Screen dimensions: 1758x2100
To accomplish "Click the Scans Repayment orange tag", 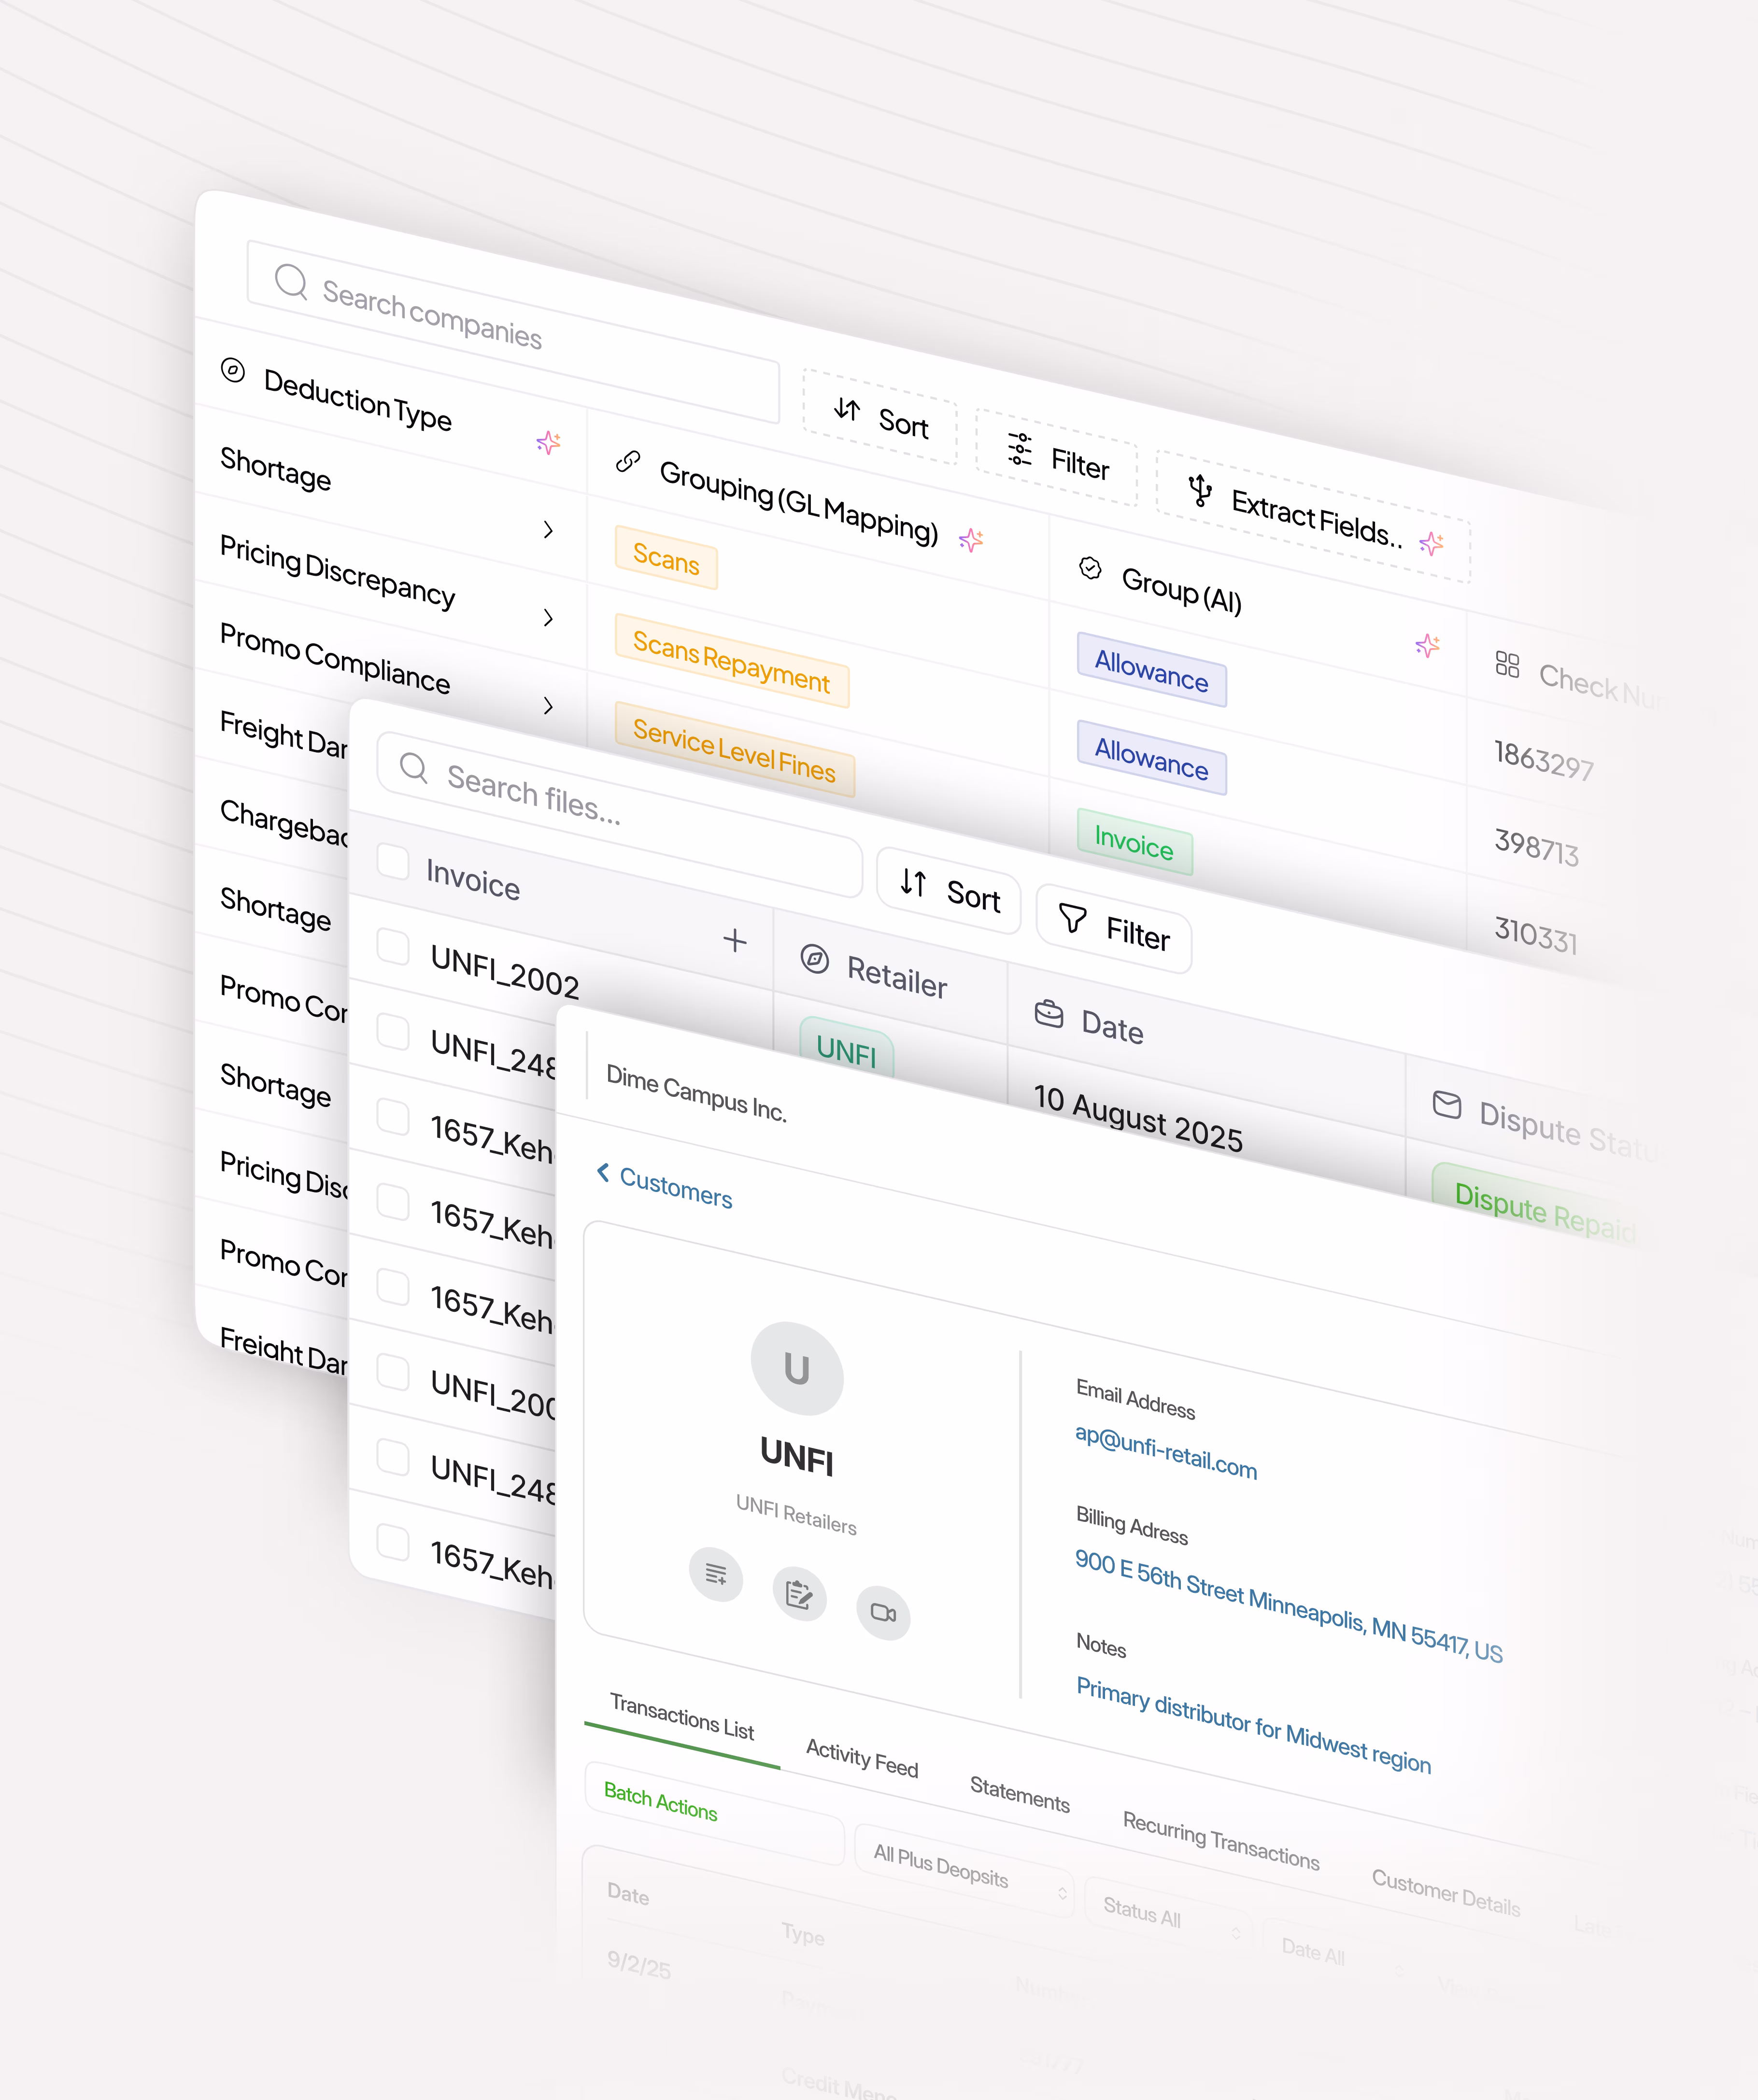I will 731,661.
